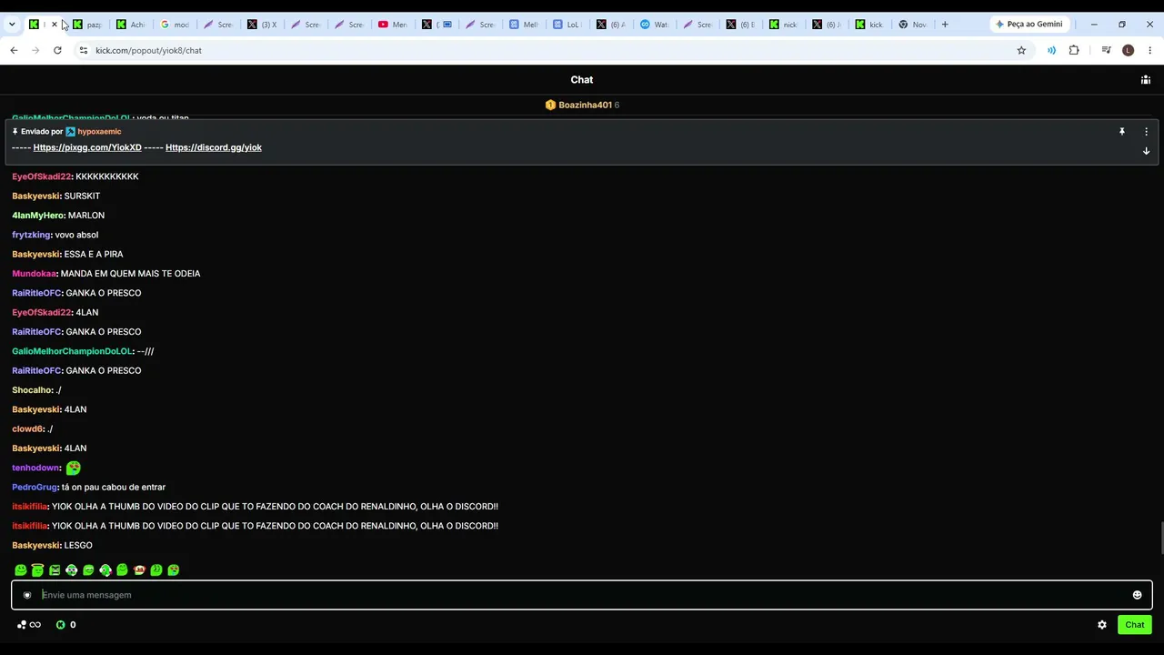Open the tab search dropdown
This screenshot has height=655, width=1164.
(12, 25)
